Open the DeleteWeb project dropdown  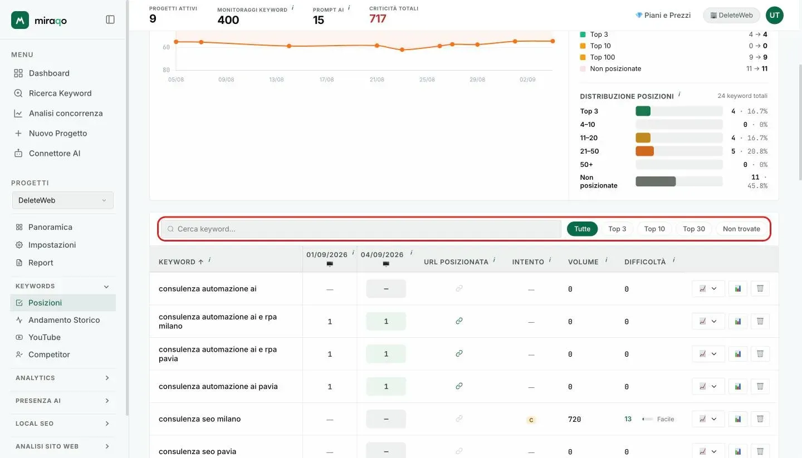(x=62, y=200)
